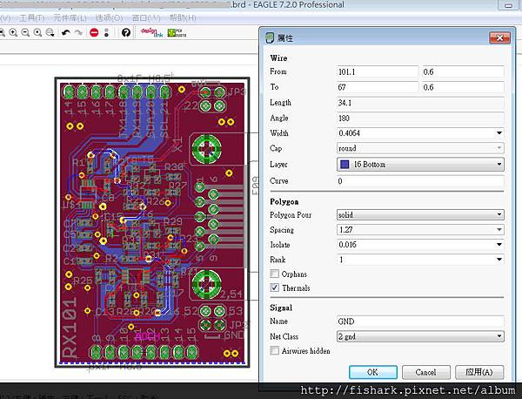522x399 pixels.
Task: Click the Go traffic light icon
Action: coord(106,33)
